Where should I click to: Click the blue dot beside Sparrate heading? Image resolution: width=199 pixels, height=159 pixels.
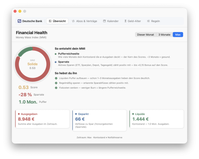pyautogui.click(x=56, y=62)
